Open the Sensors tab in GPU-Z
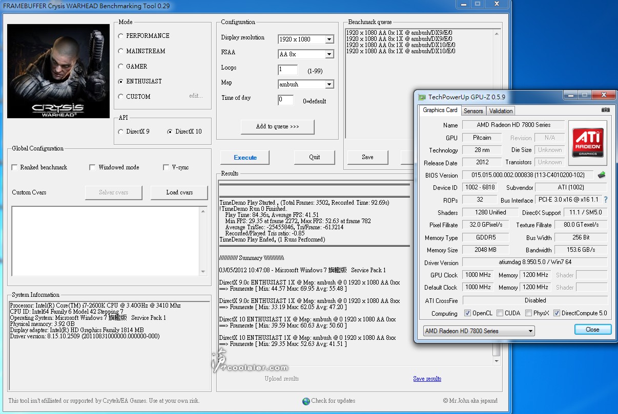The image size is (618, 414). [473, 111]
